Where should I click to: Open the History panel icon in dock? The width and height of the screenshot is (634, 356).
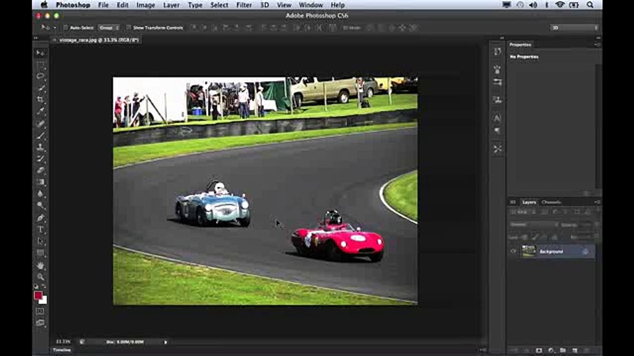(x=497, y=51)
